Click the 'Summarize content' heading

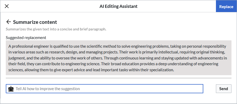[x=35, y=22]
